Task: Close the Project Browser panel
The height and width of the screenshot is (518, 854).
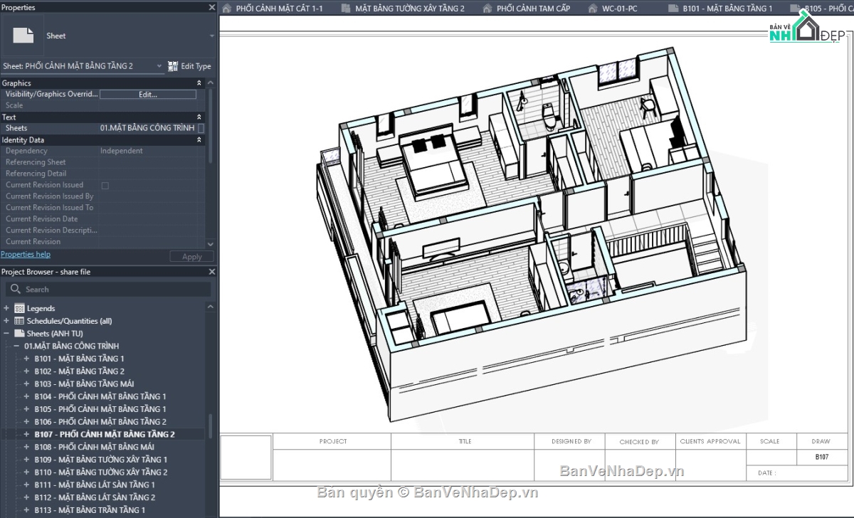Action: click(211, 272)
